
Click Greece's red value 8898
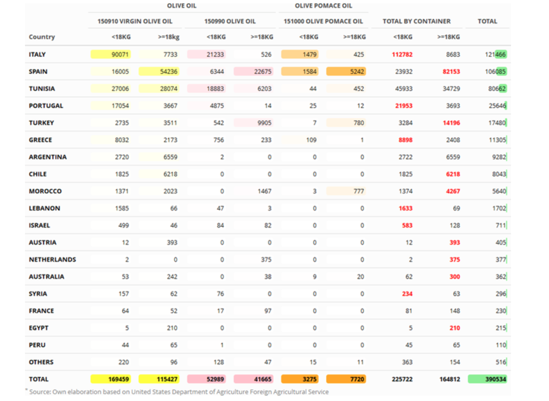[x=405, y=140]
